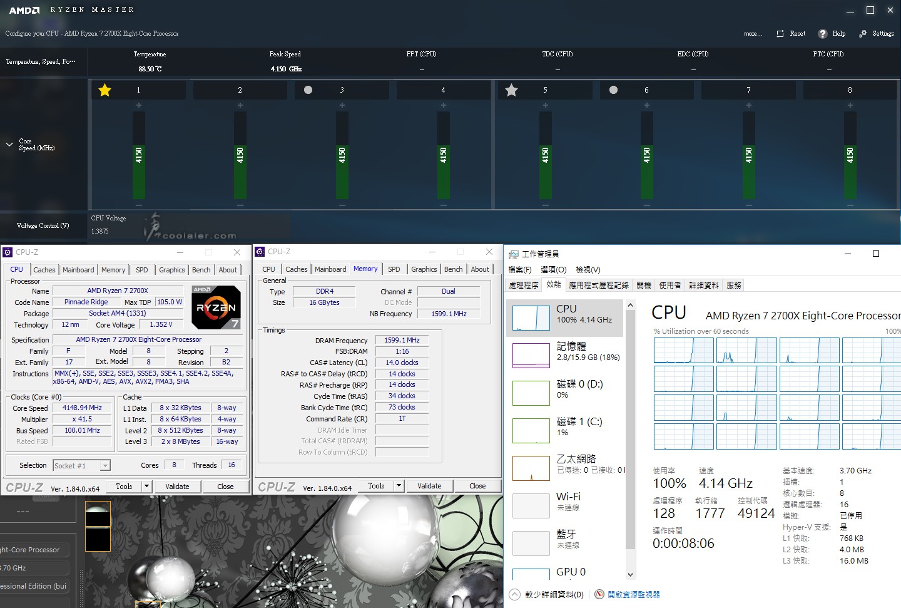Click left CPU-Z window title icon
Screen dimensions: 901x608
coord(8,252)
